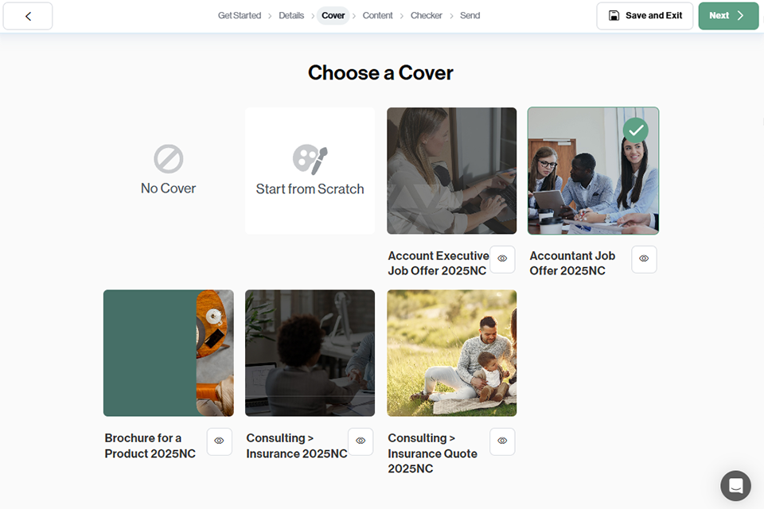Click the green checkmark on selected cover
764x509 pixels.
[635, 130]
